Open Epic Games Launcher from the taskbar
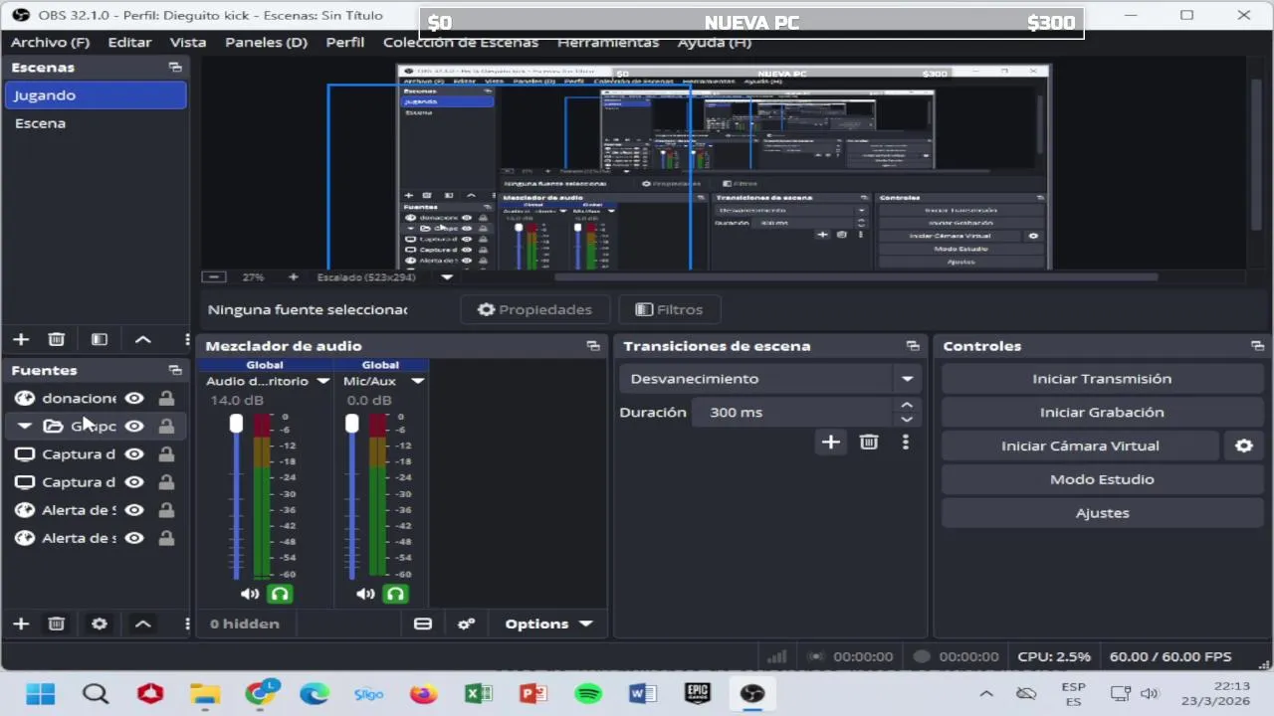The image size is (1274, 716). (698, 693)
